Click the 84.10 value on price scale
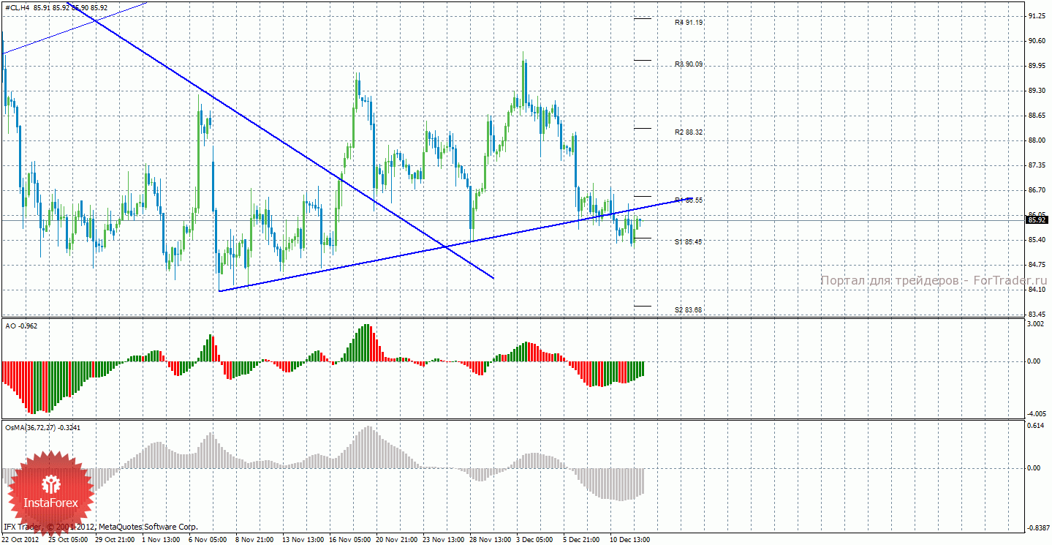1052x545 pixels. (x=1037, y=290)
